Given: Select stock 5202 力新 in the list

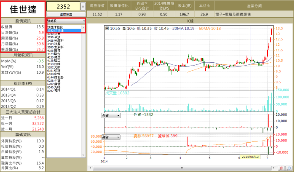Looking at the screenshot, I should click(x=54, y=67).
